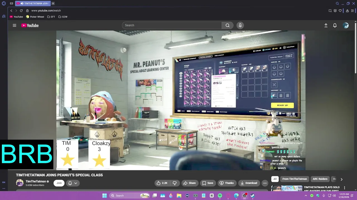Select the From TimTheTatman chip
The height and width of the screenshot is (200, 357).
click(295, 179)
